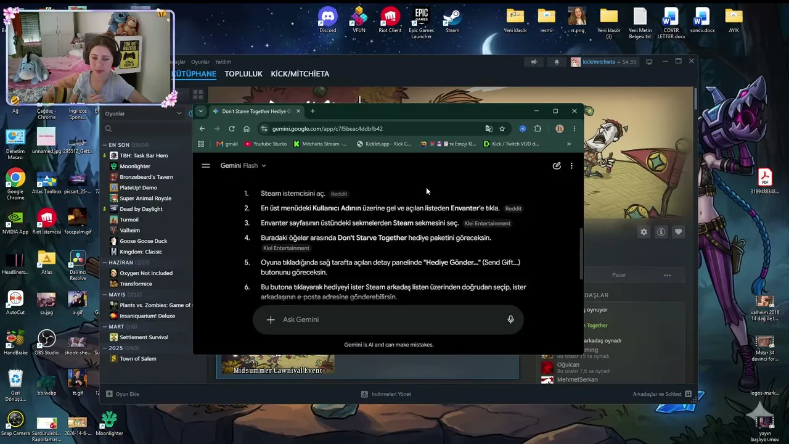Open the Epic Games Launcher shortcut

coord(422,23)
